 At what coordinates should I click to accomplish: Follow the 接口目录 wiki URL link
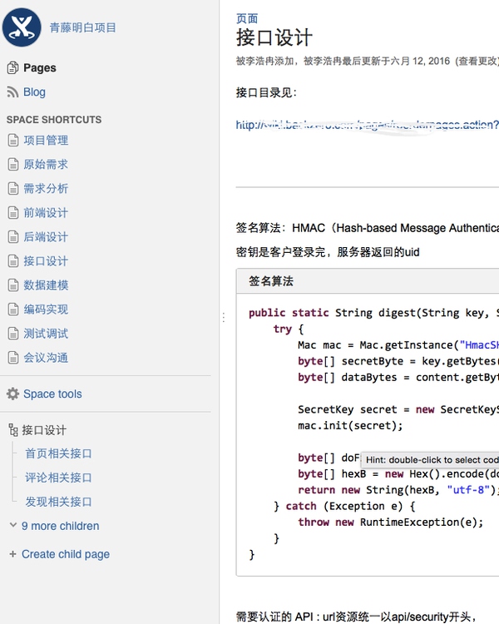pos(367,125)
